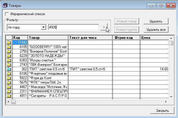Select **Сигареты РАСПРО product cell
This screenshot has width=178, height=118.
point(48,96)
